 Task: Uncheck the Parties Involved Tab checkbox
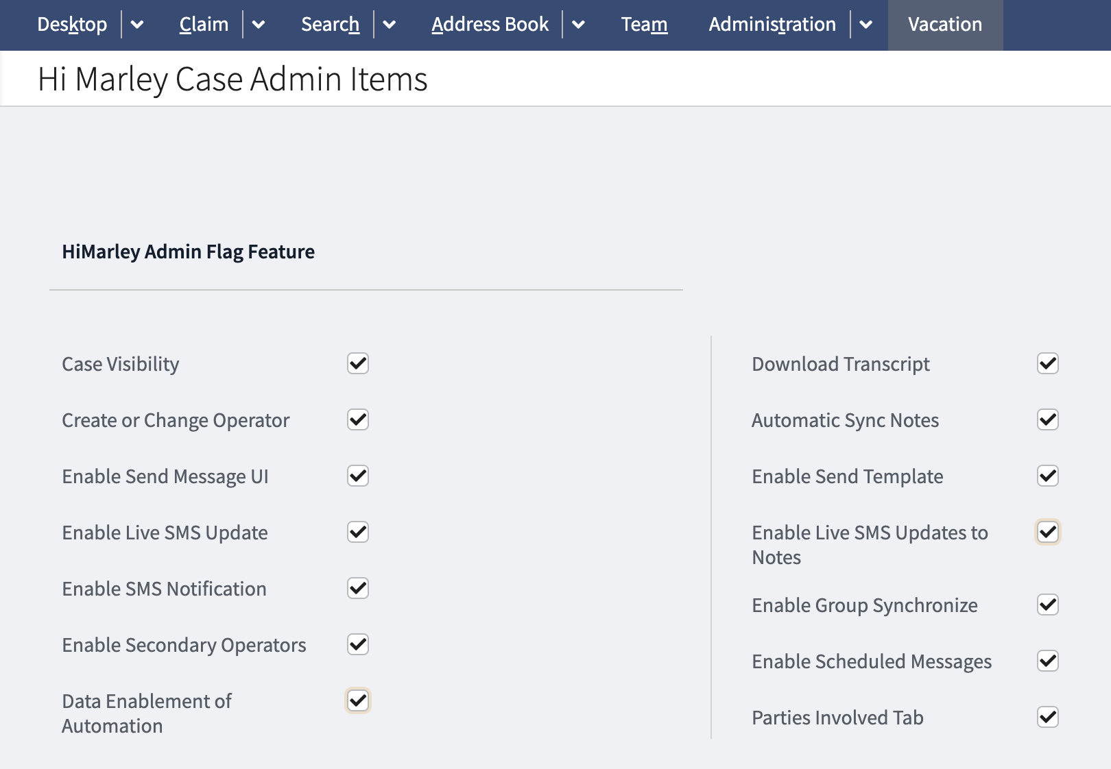coord(1048,717)
